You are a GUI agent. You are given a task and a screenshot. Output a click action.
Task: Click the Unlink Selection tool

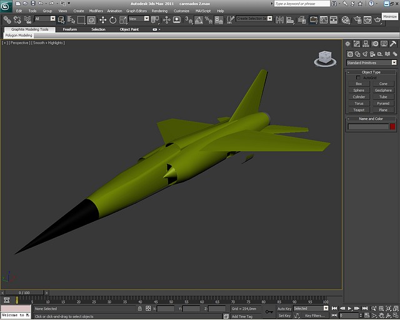point(17,19)
